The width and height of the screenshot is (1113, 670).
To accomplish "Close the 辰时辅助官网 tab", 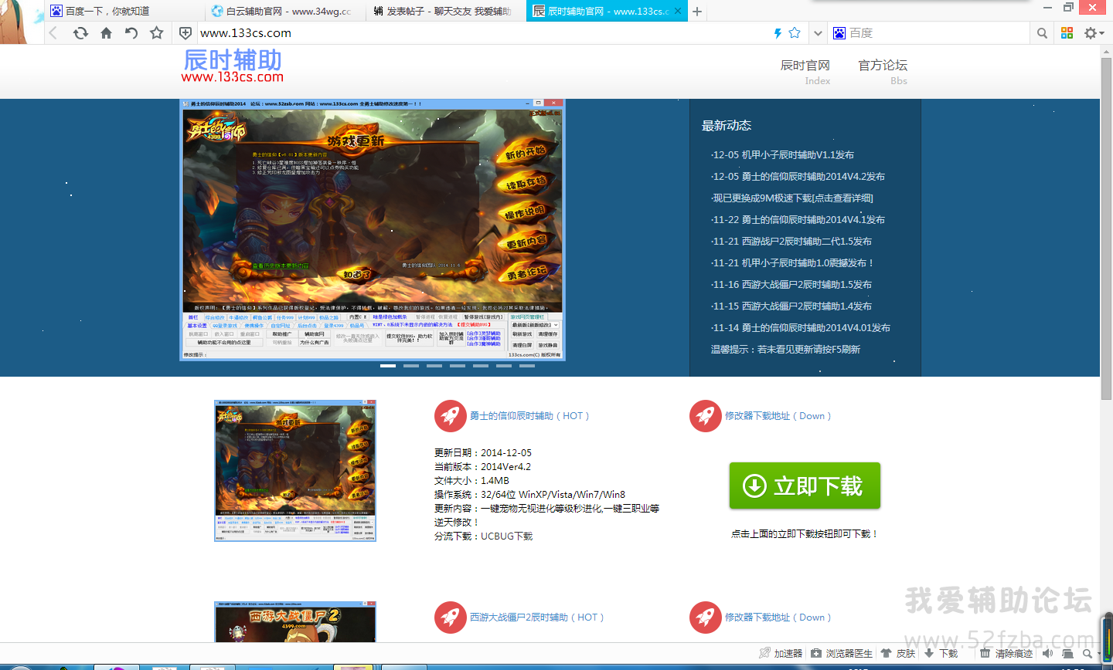I will pyautogui.click(x=678, y=12).
